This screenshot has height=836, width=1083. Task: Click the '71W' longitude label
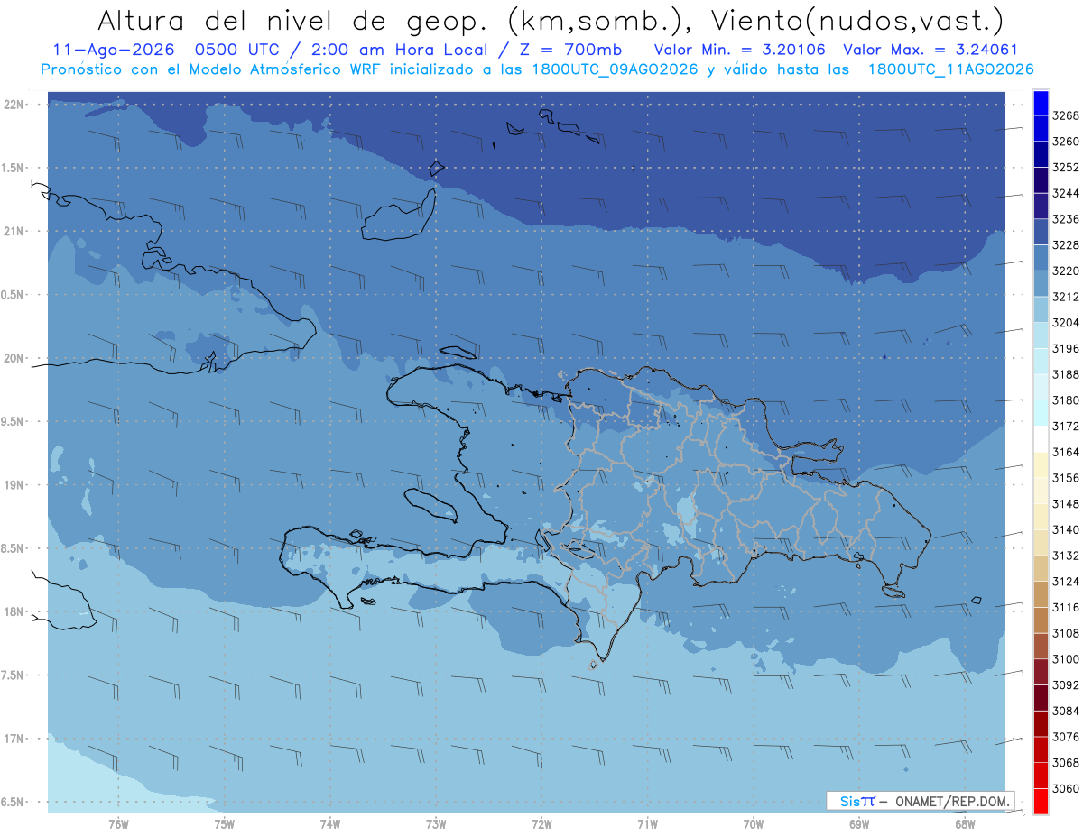(x=647, y=824)
